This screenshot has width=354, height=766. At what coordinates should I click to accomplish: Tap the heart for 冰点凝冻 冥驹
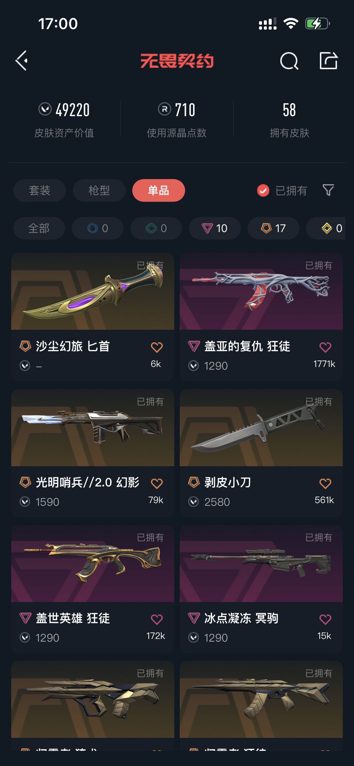click(x=325, y=619)
